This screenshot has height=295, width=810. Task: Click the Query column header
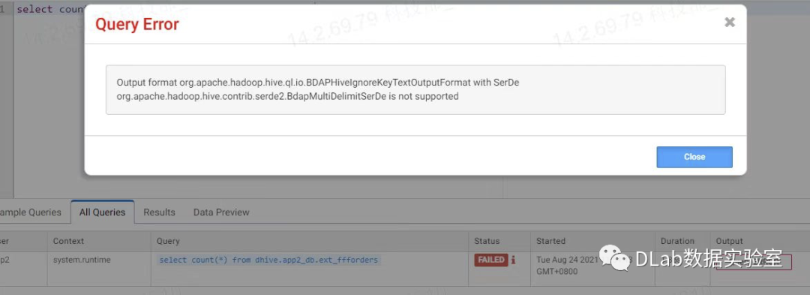coord(169,241)
